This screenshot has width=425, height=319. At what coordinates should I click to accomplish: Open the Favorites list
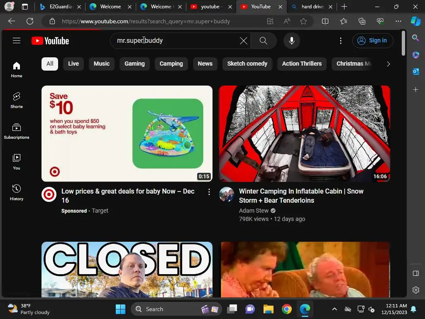(343, 21)
